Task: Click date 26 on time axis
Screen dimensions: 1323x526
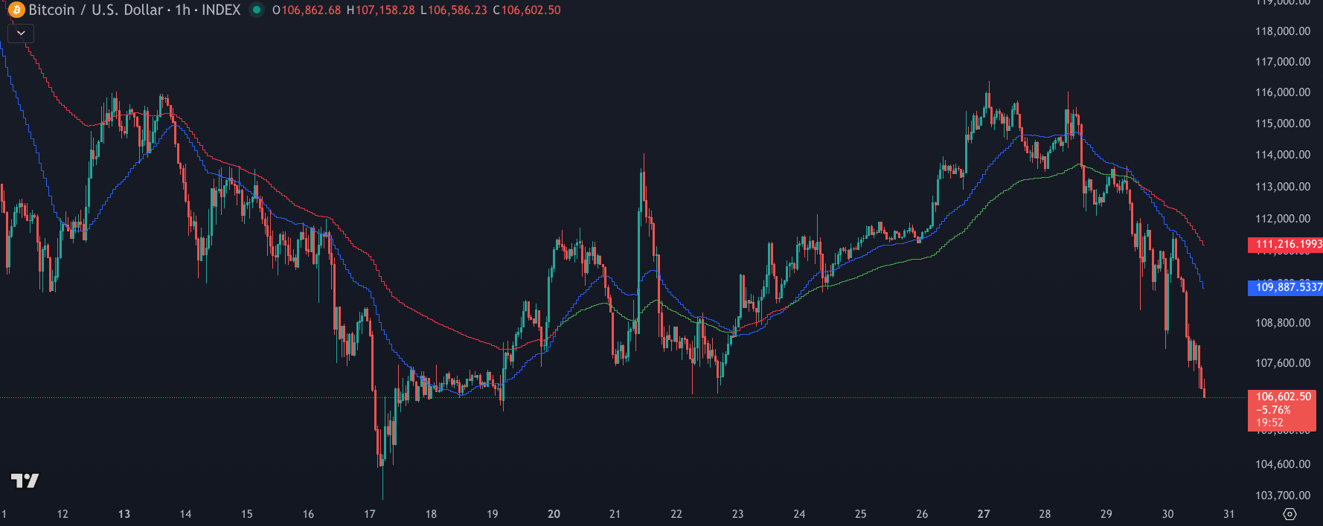Action: click(x=922, y=514)
